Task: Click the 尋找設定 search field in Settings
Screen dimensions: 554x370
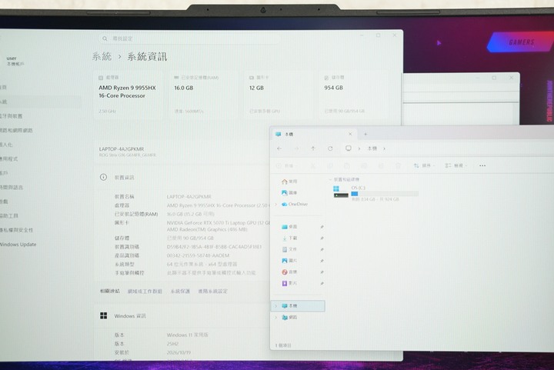Action: [189, 38]
